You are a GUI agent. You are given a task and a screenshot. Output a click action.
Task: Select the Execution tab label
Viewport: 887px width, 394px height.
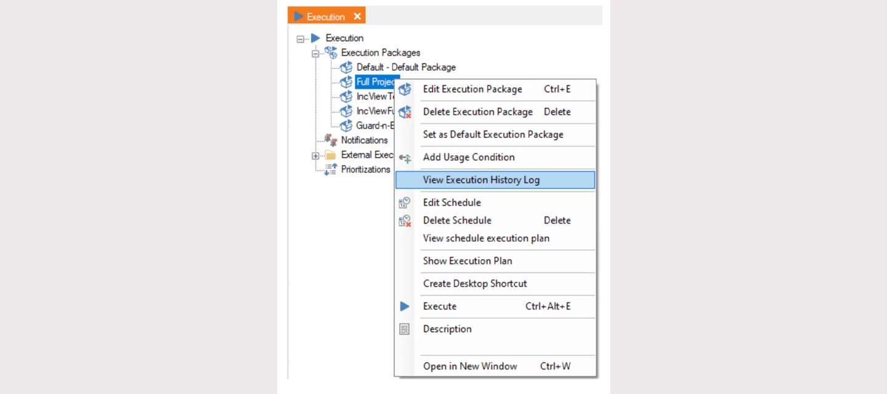(x=326, y=17)
